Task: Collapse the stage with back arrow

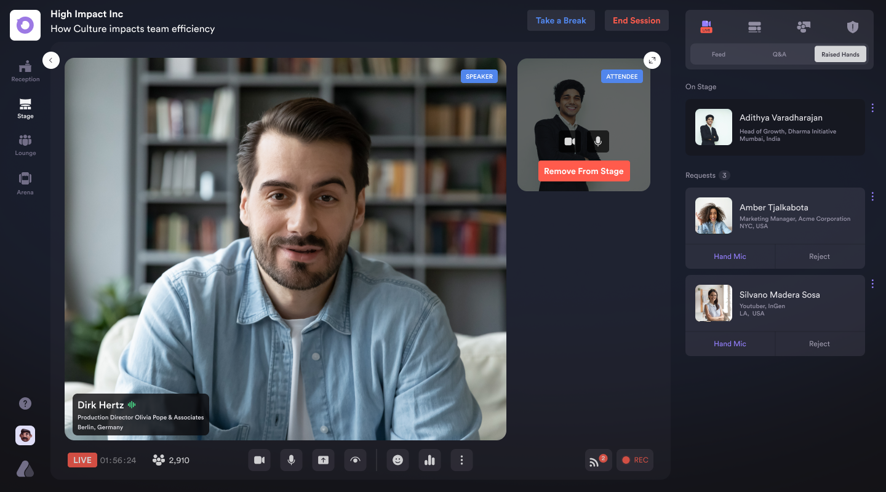Action: (x=51, y=60)
